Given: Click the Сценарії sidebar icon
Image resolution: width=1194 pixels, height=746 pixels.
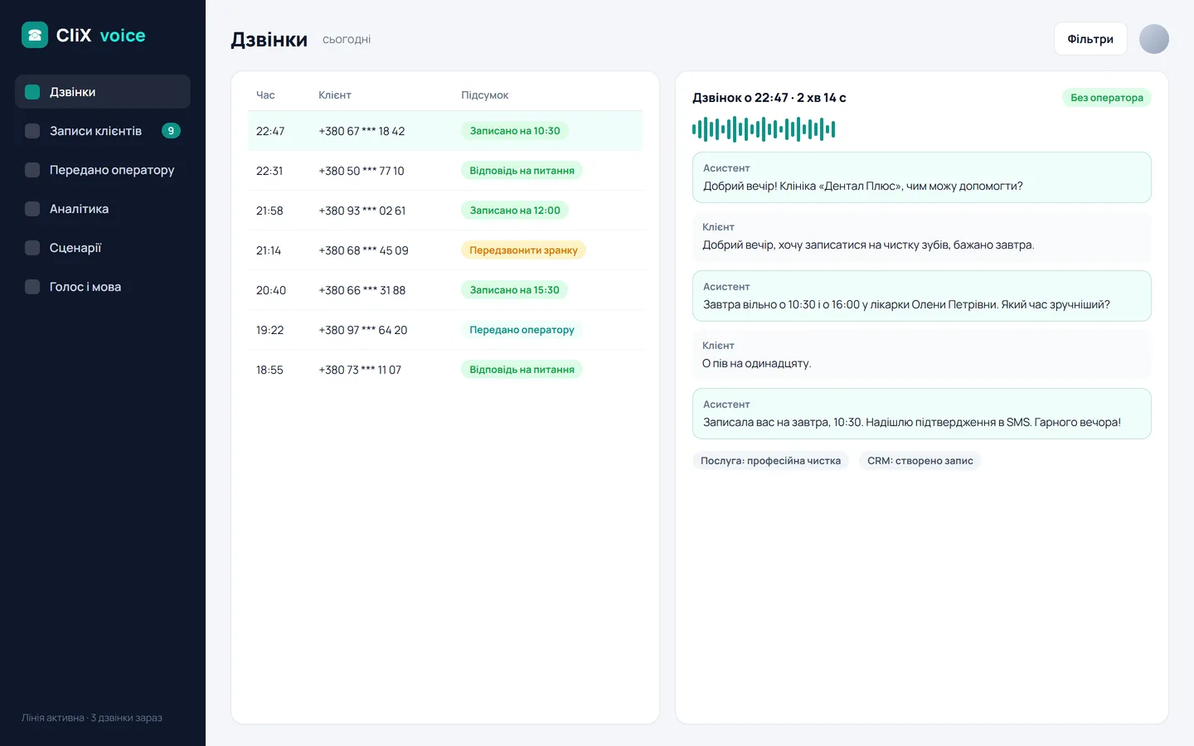Looking at the screenshot, I should pyautogui.click(x=32, y=248).
